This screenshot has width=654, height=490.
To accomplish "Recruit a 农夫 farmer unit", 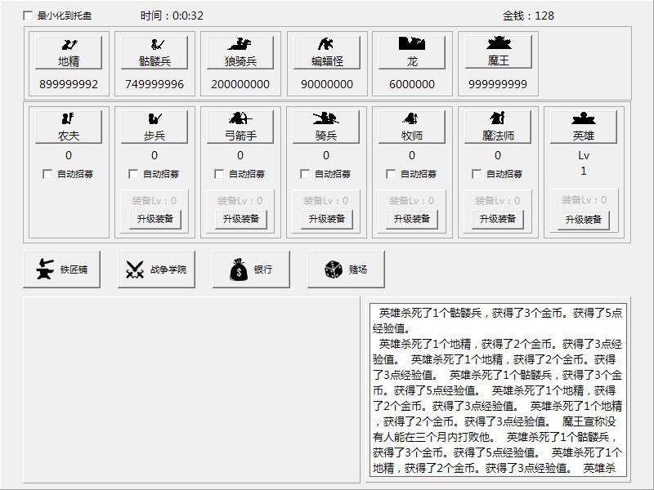I will 69,127.
